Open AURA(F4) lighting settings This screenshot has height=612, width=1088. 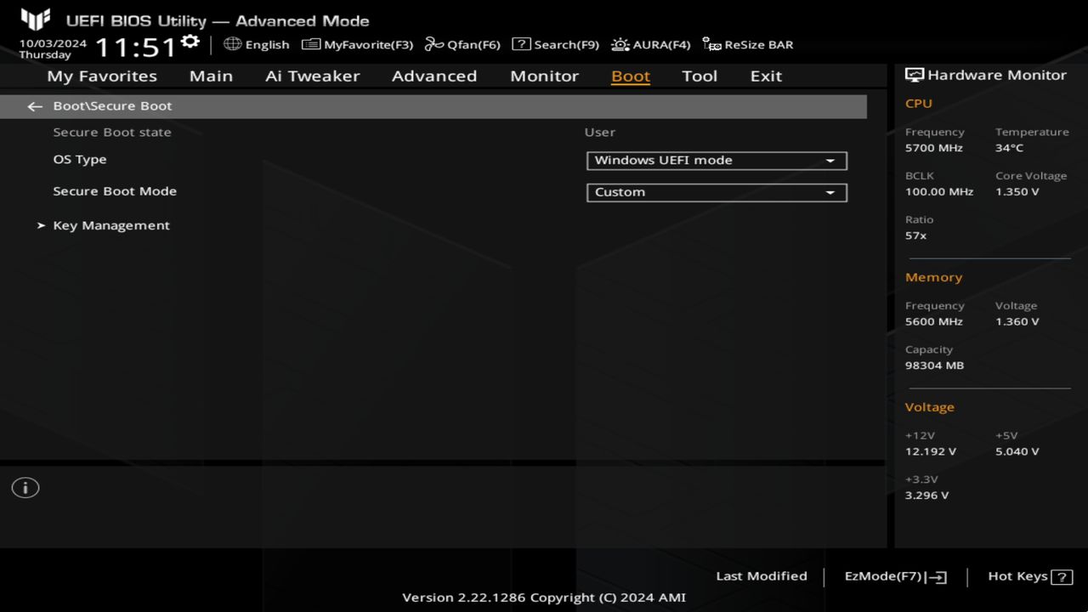(x=650, y=44)
